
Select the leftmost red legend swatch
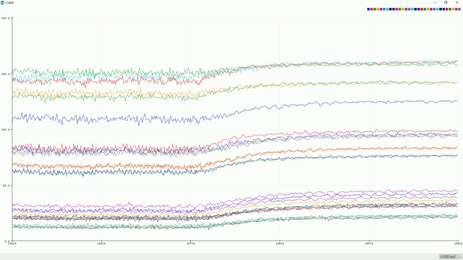372,9
